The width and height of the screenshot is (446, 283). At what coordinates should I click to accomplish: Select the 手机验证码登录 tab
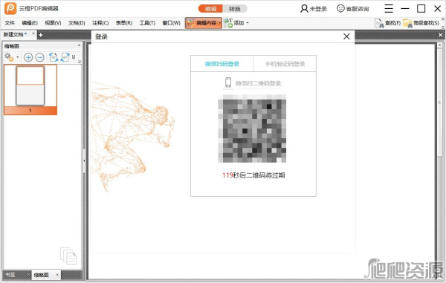click(285, 64)
